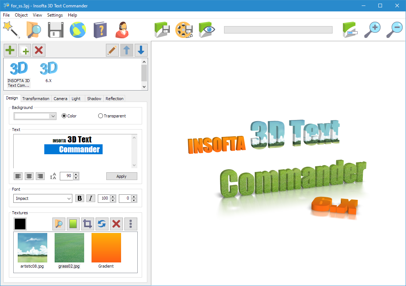Decrease the font spacing value 0
The image size is (406, 286).
(134, 200)
